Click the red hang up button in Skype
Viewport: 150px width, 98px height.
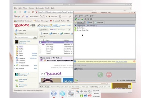tap(109, 75)
